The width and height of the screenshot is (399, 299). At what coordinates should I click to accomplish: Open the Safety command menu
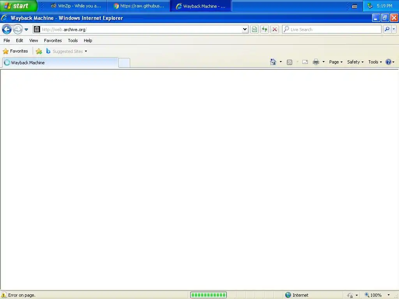(355, 62)
